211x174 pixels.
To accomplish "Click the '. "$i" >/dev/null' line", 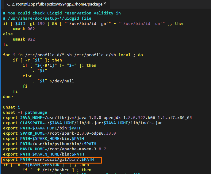I will click(x=53, y=81).
